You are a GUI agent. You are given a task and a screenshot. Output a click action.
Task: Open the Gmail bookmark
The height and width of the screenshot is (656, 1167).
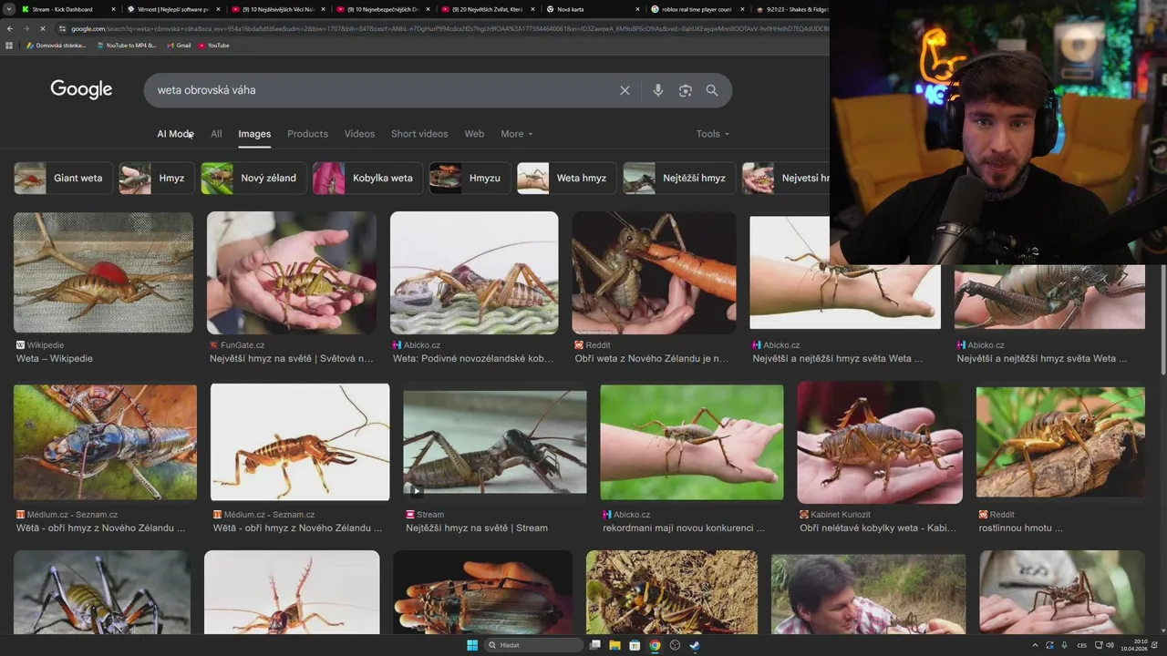[x=178, y=46]
